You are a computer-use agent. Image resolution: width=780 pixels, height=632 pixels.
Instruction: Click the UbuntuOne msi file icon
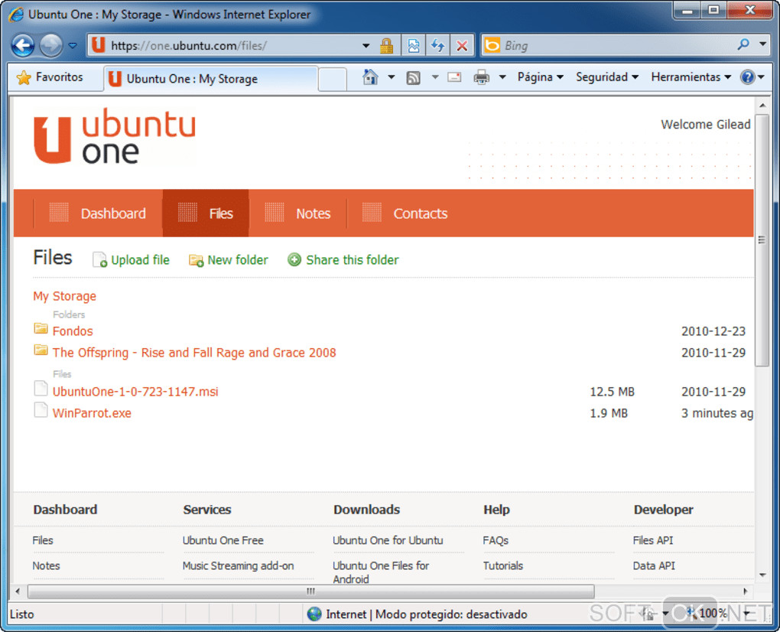click(x=41, y=388)
